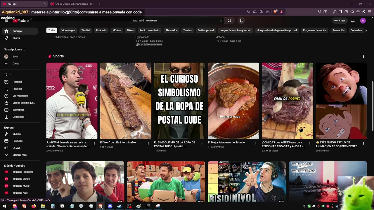
Task: Open Tus videos in the sidebar
Action: 20,110
